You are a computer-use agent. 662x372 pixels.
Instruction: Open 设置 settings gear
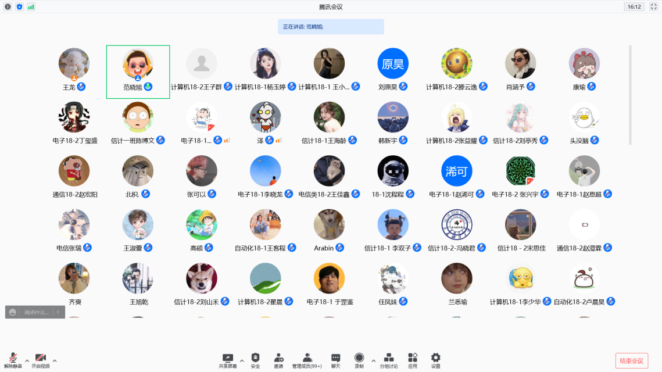click(435, 360)
